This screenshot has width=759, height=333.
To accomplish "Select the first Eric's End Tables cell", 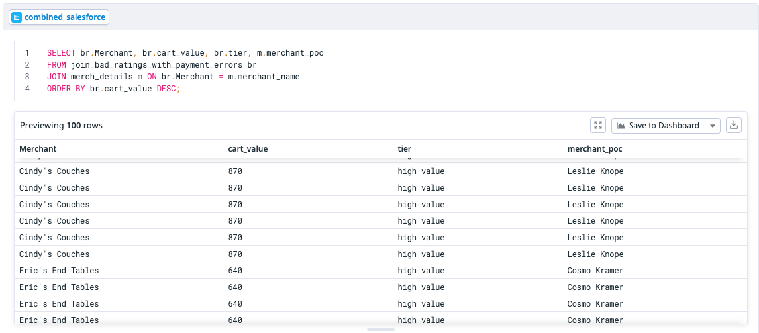I will [x=59, y=271].
